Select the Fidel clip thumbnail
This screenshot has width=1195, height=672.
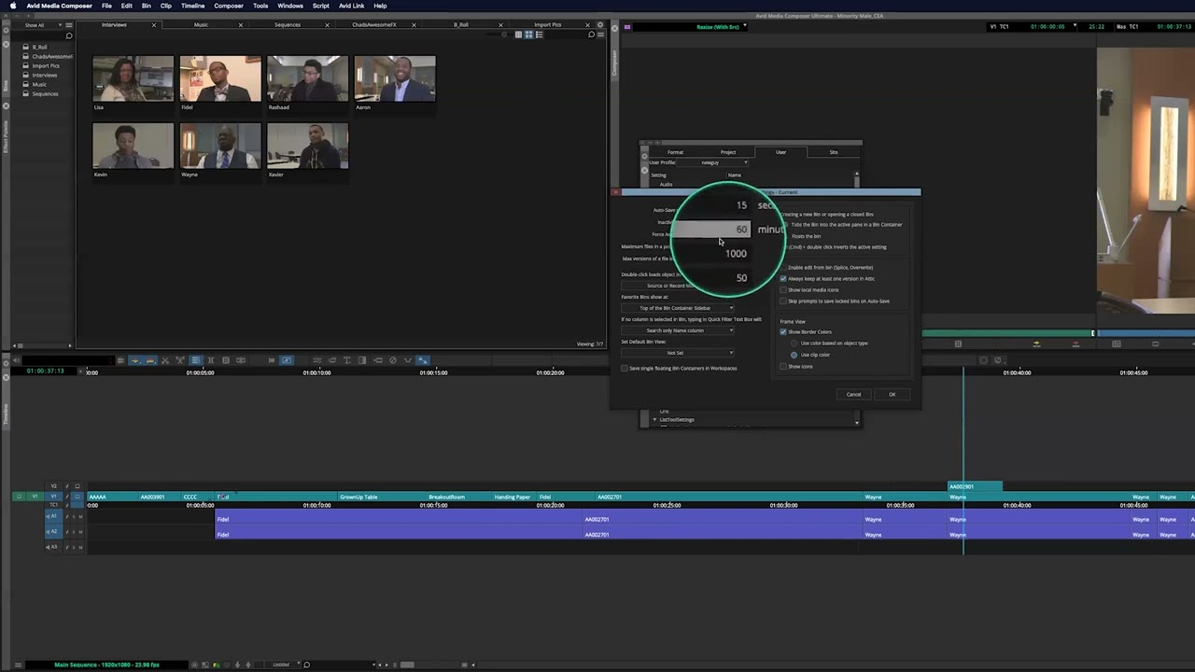coord(220,78)
